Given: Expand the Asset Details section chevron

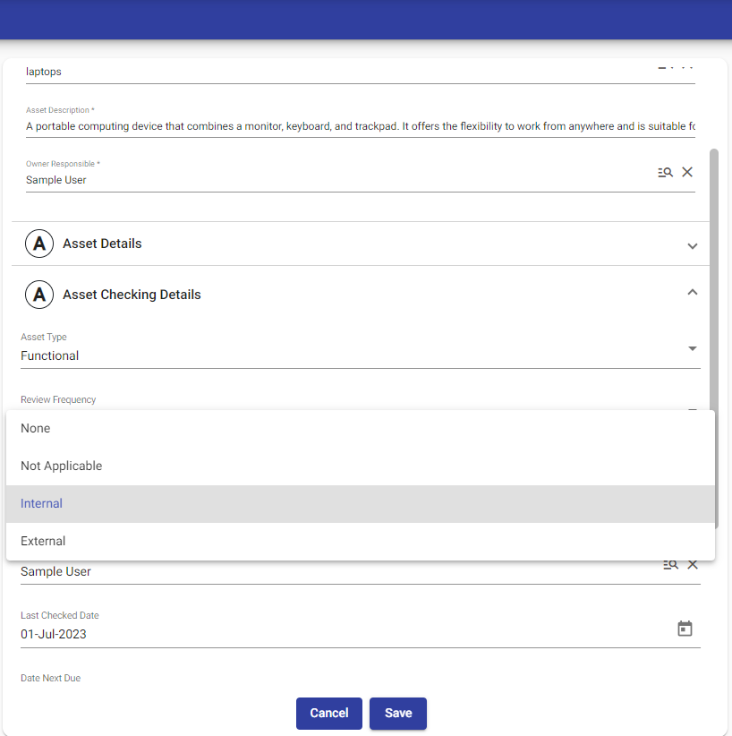Looking at the screenshot, I should pos(692,246).
